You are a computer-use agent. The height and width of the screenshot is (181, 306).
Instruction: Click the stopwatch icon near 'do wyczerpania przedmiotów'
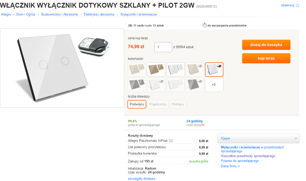(205, 25)
